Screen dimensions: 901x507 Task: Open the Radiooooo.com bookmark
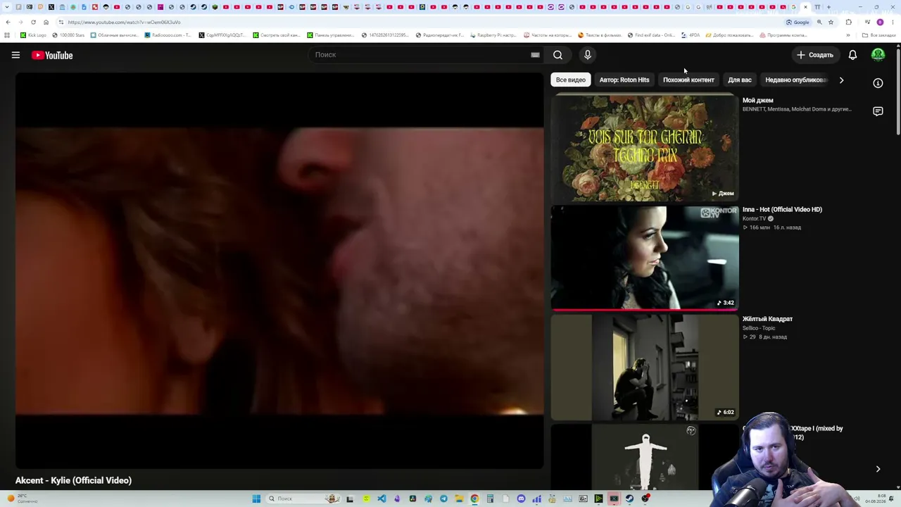tap(168, 35)
